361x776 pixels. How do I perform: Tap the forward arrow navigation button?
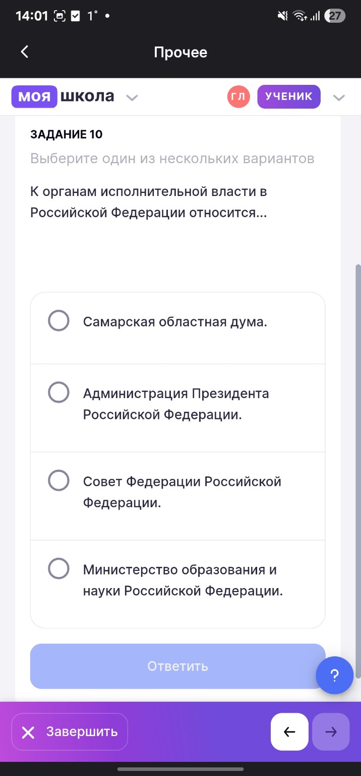click(x=331, y=732)
